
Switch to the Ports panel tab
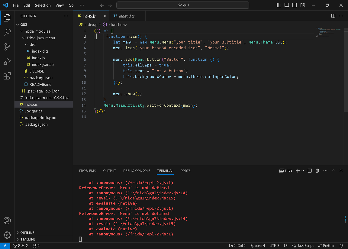click(x=185, y=171)
